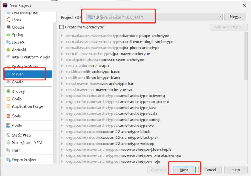Click the Node.js and NPM icon
The width and height of the screenshot is (251, 176).
pyautogui.click(x=8, y=142)
